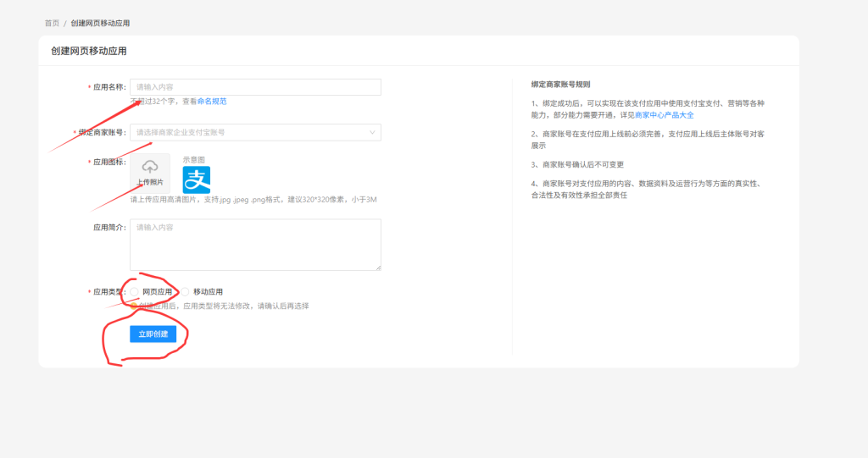Click the 创建网页移动应用 breadcrumb item
Screen dimensions: 868x458
pyautogui.click(x=100, y=23)
